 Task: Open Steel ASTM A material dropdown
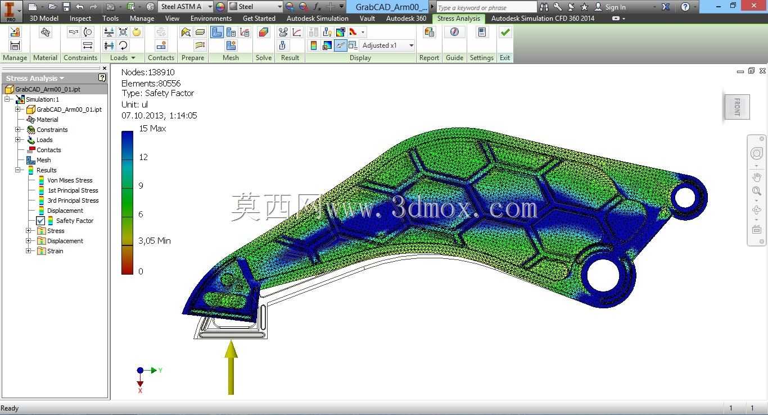click(x=210, y=7)
